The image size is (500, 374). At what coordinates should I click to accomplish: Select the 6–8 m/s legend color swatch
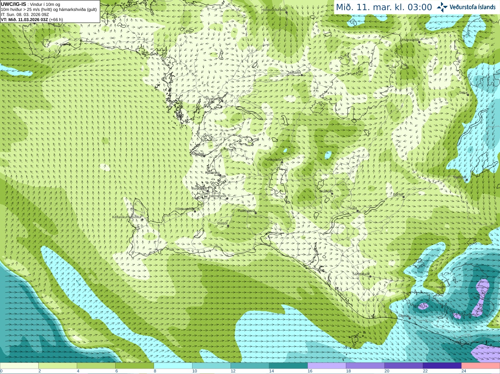134,366
